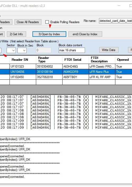Click the first OpenByIndex(): UFR_OK log line
132x187 pixels.
point(15,139)
